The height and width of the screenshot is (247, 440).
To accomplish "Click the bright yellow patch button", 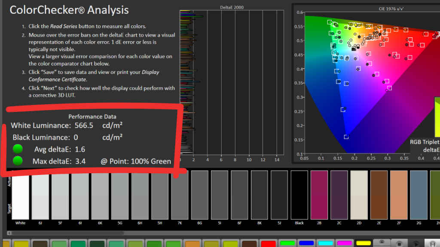I will (364, 243).
